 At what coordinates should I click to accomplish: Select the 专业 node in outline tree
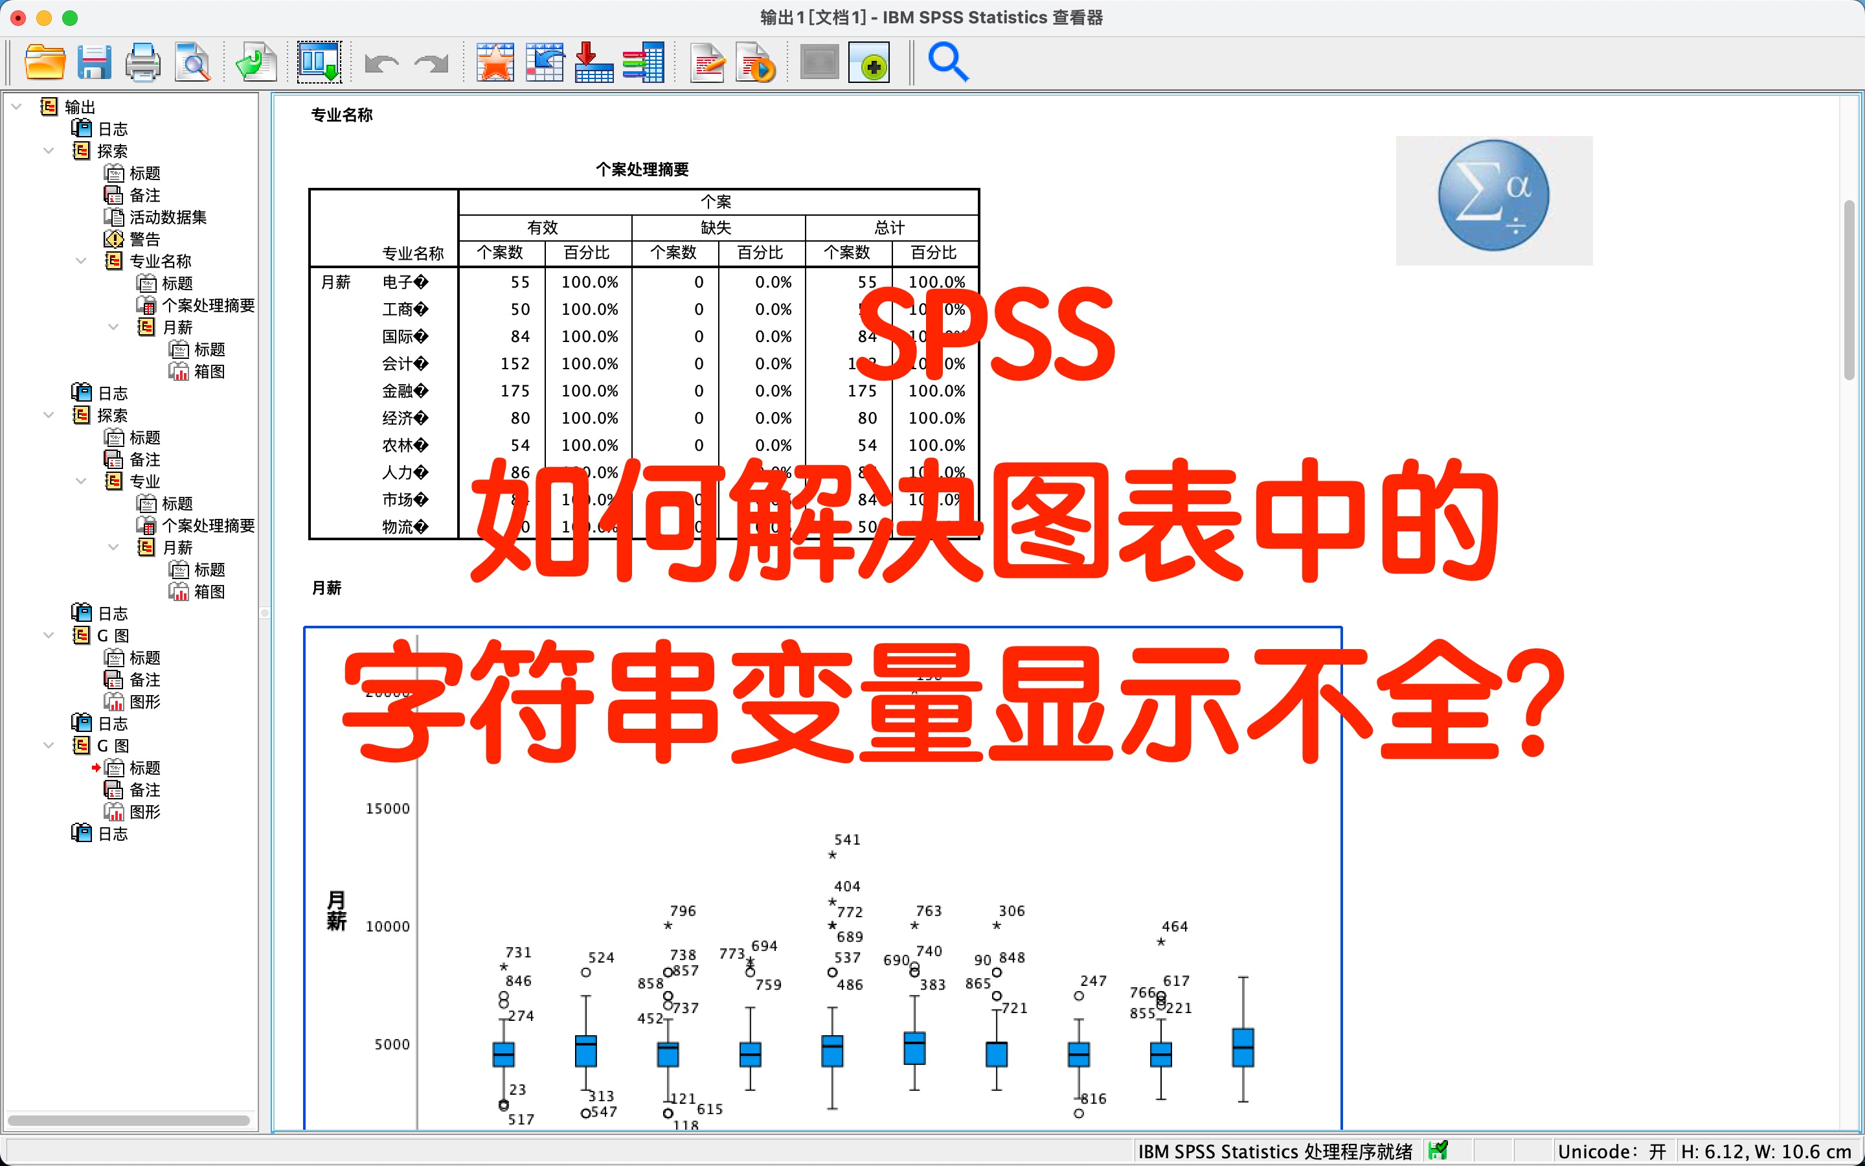coord(144,481)
